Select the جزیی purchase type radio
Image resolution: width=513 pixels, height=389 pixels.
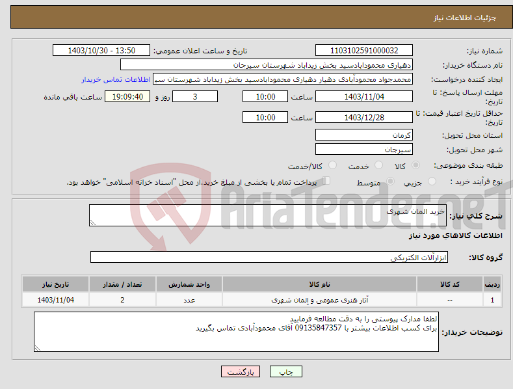[432, 181]
